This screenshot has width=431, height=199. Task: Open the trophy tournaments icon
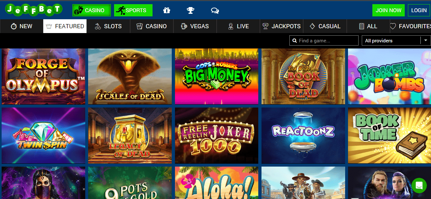191,11
